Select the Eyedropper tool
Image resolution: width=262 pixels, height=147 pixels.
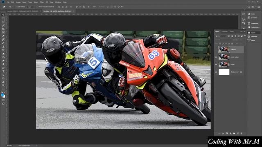[3, 36]
